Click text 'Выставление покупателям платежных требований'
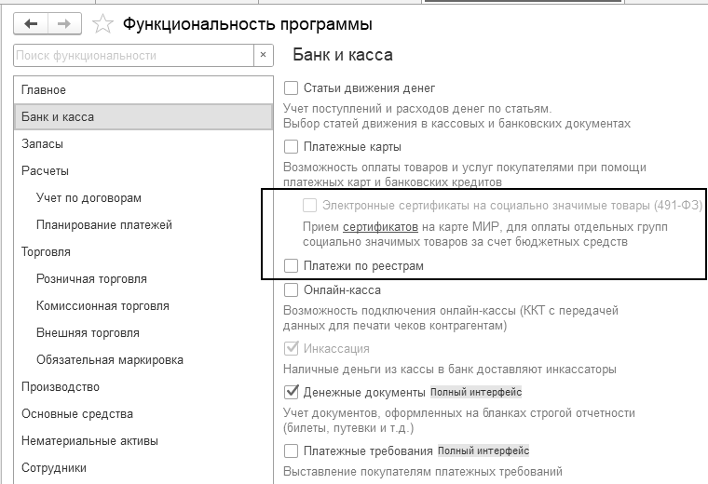The width and height of the screenshot is (708, 484). point(423,472)
